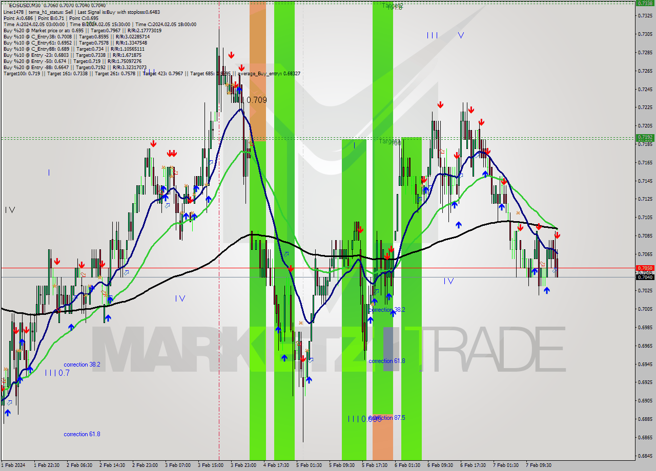
Task: Click the 'Buy %10 @ C_Entry38: 0.7008' line
Action: tap(76, 36)
